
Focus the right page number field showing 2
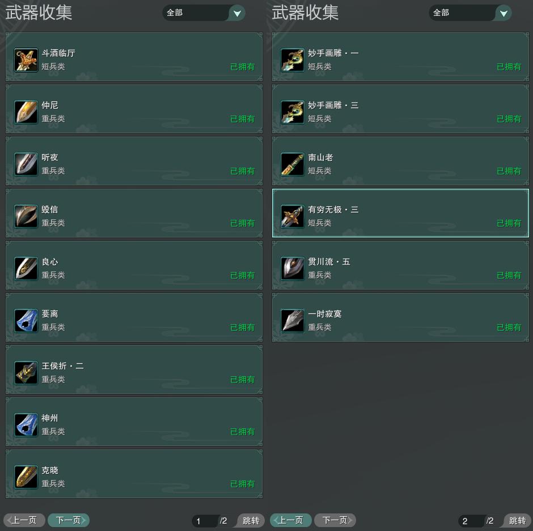tap(471, 521)
